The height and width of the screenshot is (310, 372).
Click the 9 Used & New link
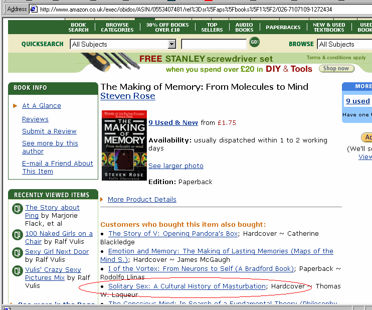(x=173, y=122)
